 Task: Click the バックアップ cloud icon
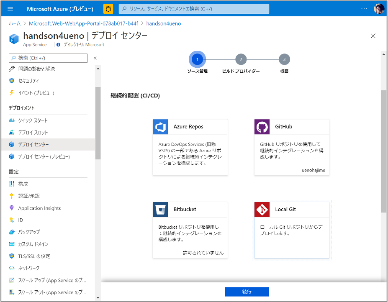12,232
